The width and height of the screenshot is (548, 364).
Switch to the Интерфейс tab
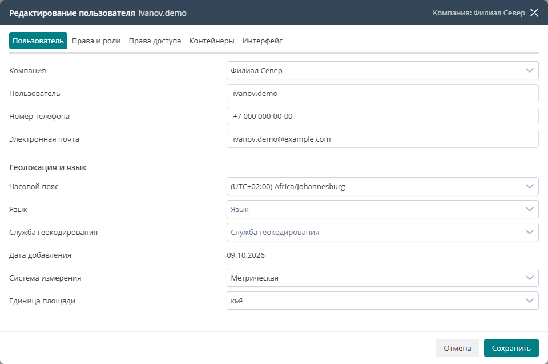click(263, 41)
